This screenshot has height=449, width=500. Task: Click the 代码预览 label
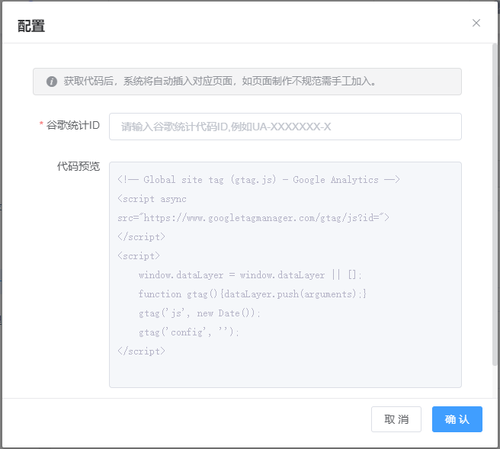click(79, 166)
